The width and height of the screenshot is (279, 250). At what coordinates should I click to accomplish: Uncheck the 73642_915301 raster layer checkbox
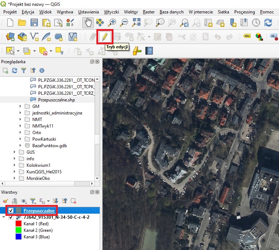pyautogui.click(x=11, y=217)
